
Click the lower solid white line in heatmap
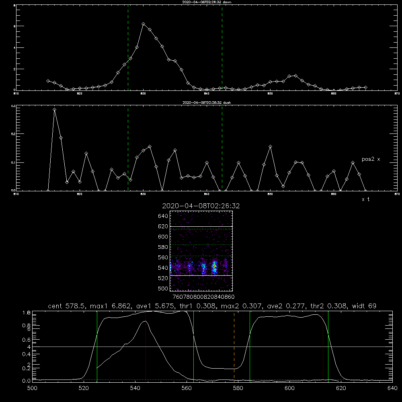(x=201, y=276)
